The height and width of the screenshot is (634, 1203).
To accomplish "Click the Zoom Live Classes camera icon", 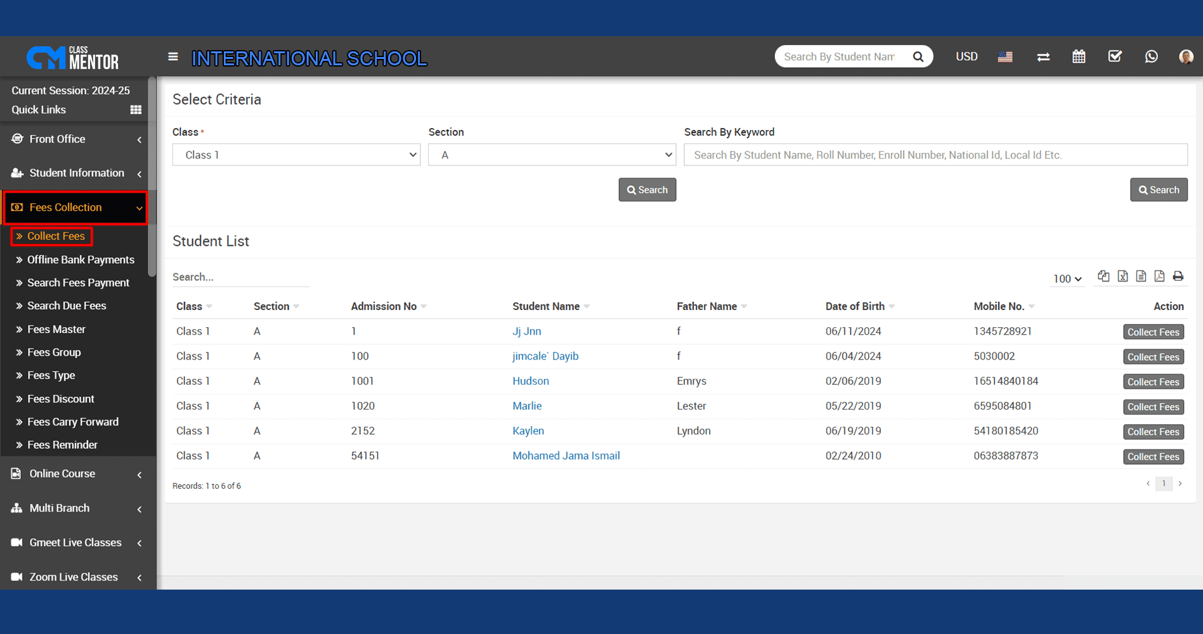I will point(17,577).
